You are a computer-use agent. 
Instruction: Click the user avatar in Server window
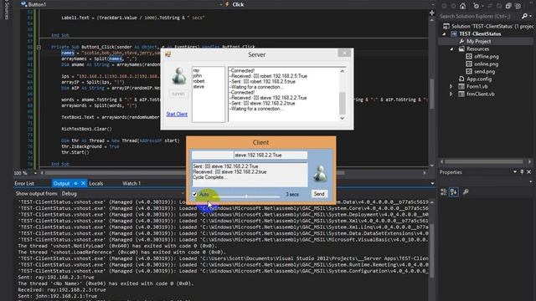pyautogui.click(x=178, y=76)
